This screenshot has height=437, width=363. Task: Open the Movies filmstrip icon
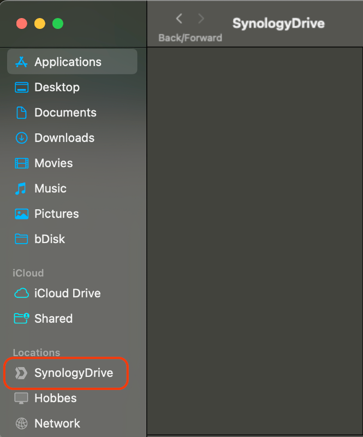coord(21,163)
